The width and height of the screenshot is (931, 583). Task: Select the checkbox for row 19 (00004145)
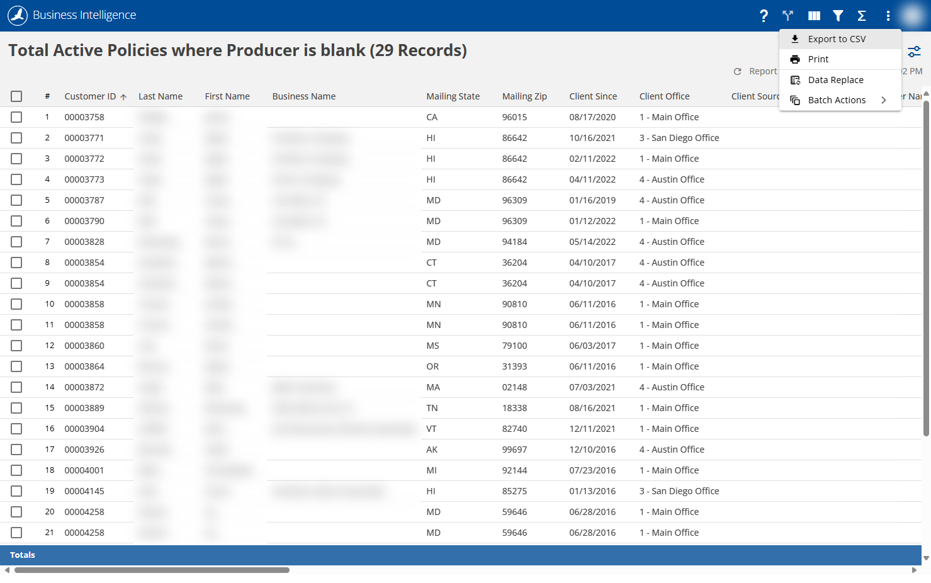16,491
